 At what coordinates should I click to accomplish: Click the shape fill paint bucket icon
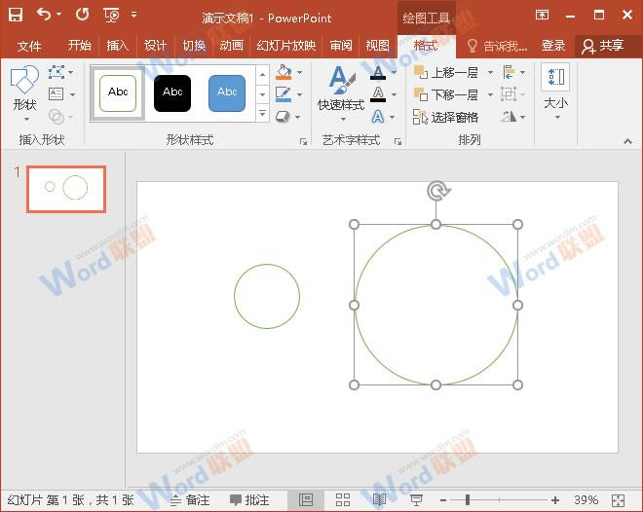tap(284, 73)
